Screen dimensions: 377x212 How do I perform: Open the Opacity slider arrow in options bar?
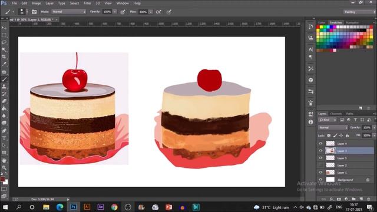tap(115, 12)
